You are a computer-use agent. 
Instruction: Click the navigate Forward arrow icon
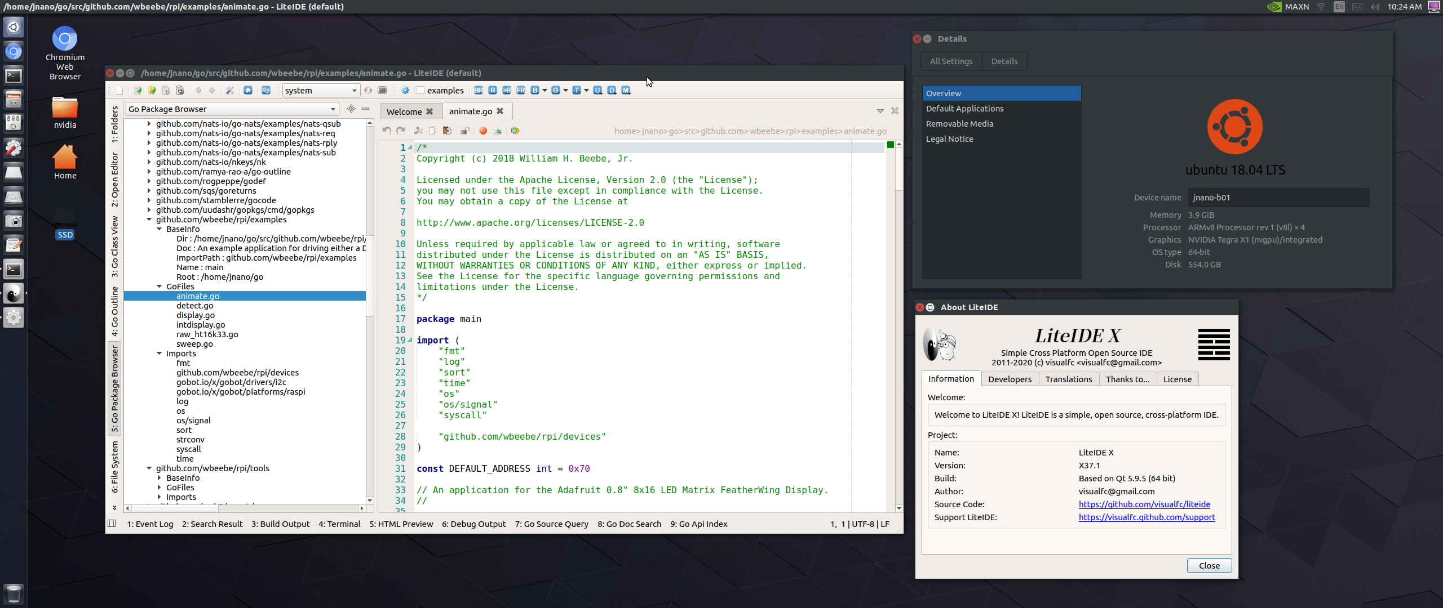(212, 90)
